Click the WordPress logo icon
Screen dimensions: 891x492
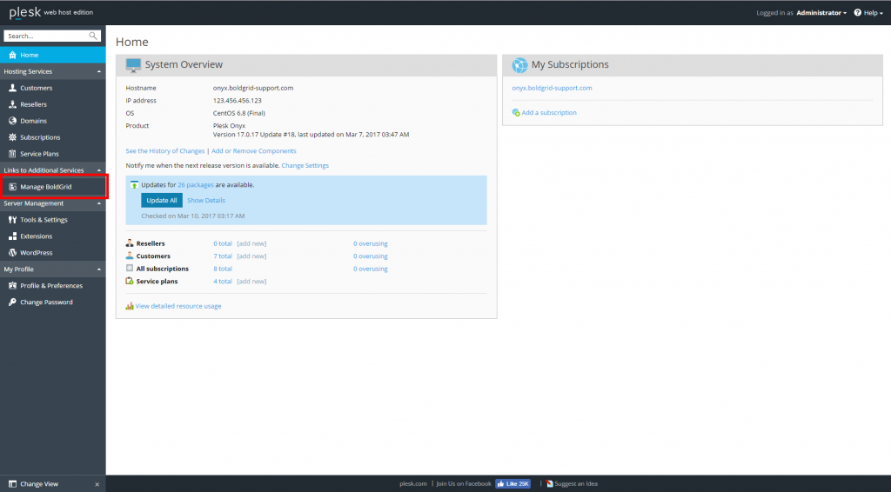pos(12,253)
